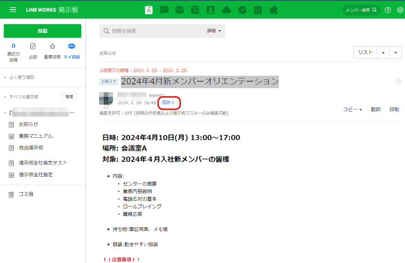Open the Address book contacts icon
405x263 pixels.
[211, 10]
